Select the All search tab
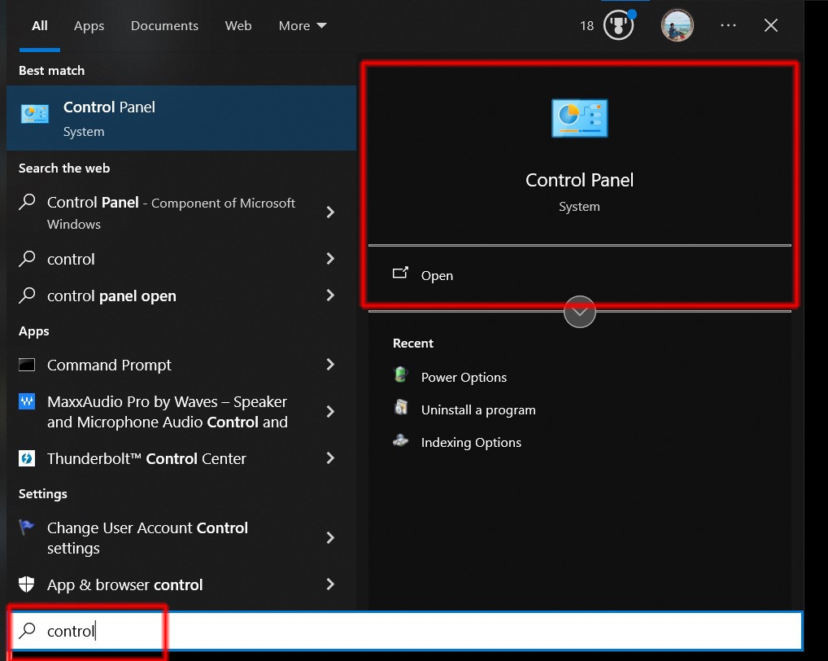Screen dimensions: 828x661 (x=40, y=25)
